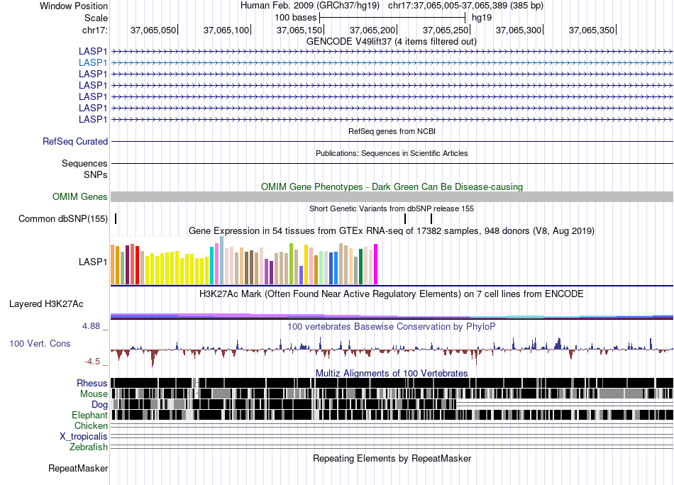Screen dimensions: 674x485
Task: Click the Layered H3K27Ac label
Action: click(x=46, y=304)
